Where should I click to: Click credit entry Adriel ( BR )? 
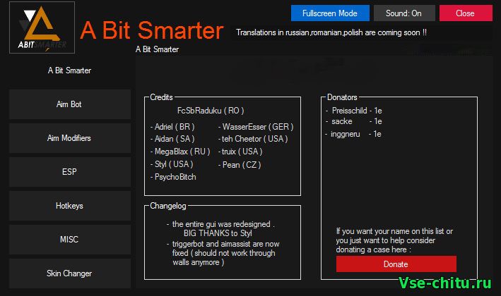(x=172, y=127)
